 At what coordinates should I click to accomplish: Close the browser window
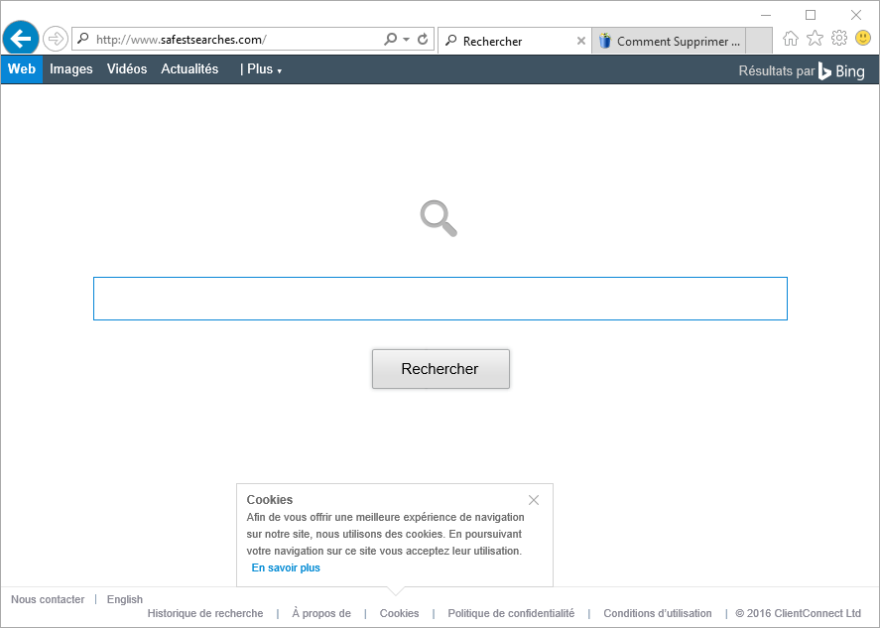856,15
